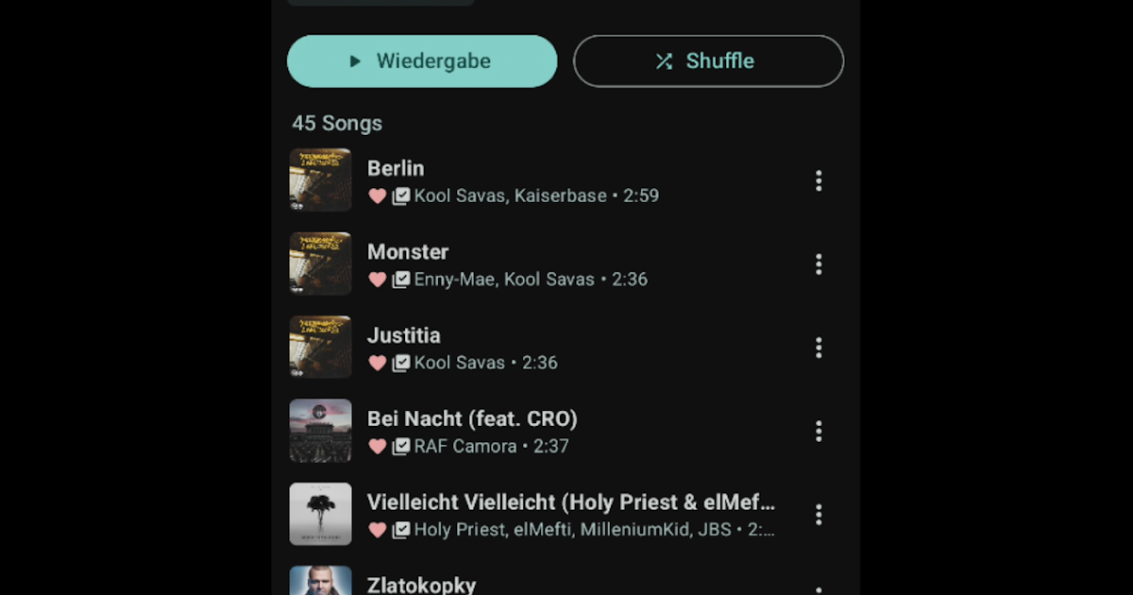Click library-saved icon beside Kool Savas, Kaiserbase
The width and height of the screenshot is (1133, 595).
point(401,196)
